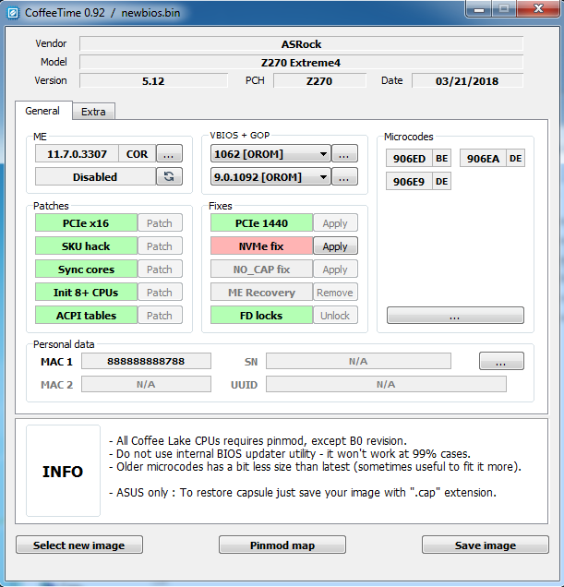Click Patch button for Init 8+ CPUs
This screenshot has width=564, height=587.
tap(160, 293)
